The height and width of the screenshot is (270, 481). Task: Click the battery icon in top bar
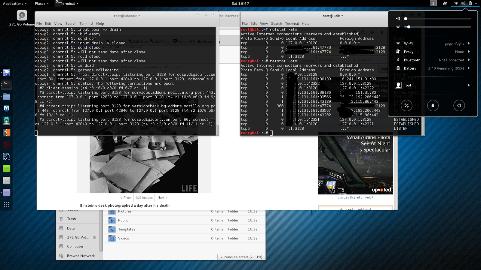[x=470, y=3]
